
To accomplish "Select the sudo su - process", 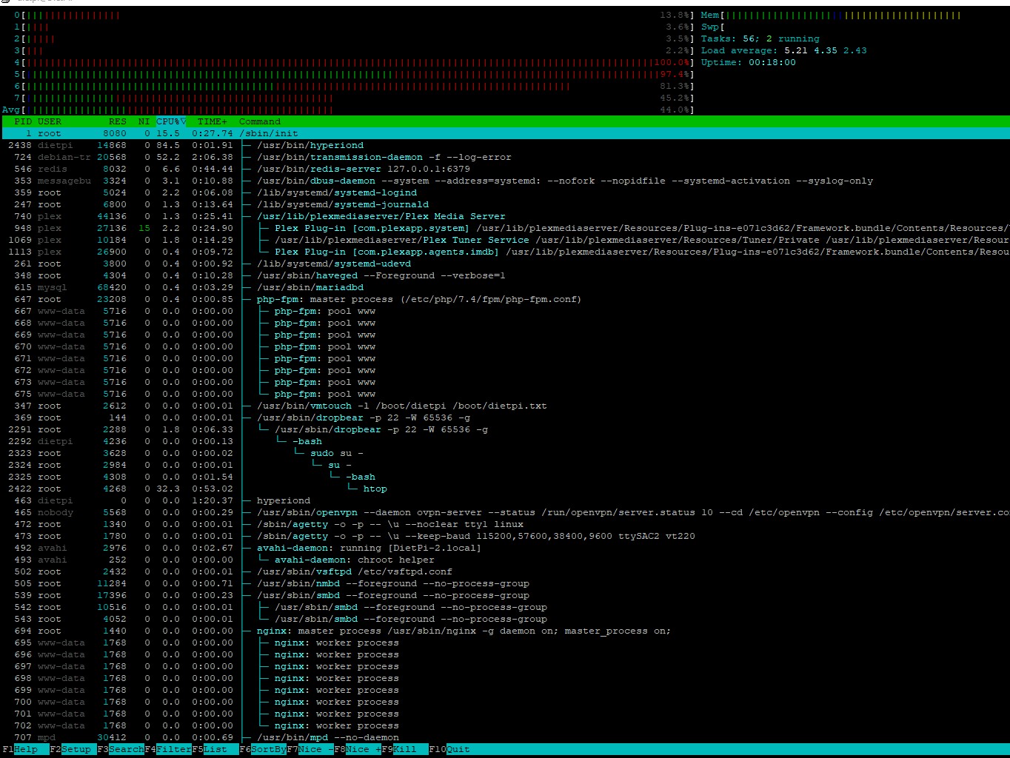I will 505,453.
